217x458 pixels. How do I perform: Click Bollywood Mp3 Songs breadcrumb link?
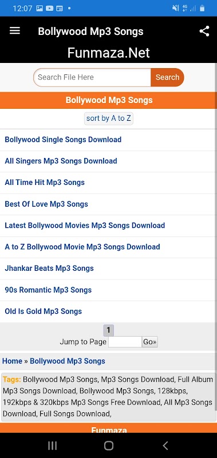(68, 361)
